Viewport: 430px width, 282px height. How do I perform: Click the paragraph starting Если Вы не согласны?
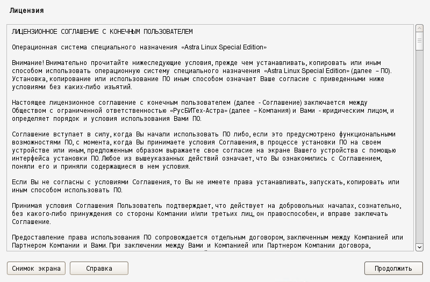pyautogui.click(x=206, y=186)
